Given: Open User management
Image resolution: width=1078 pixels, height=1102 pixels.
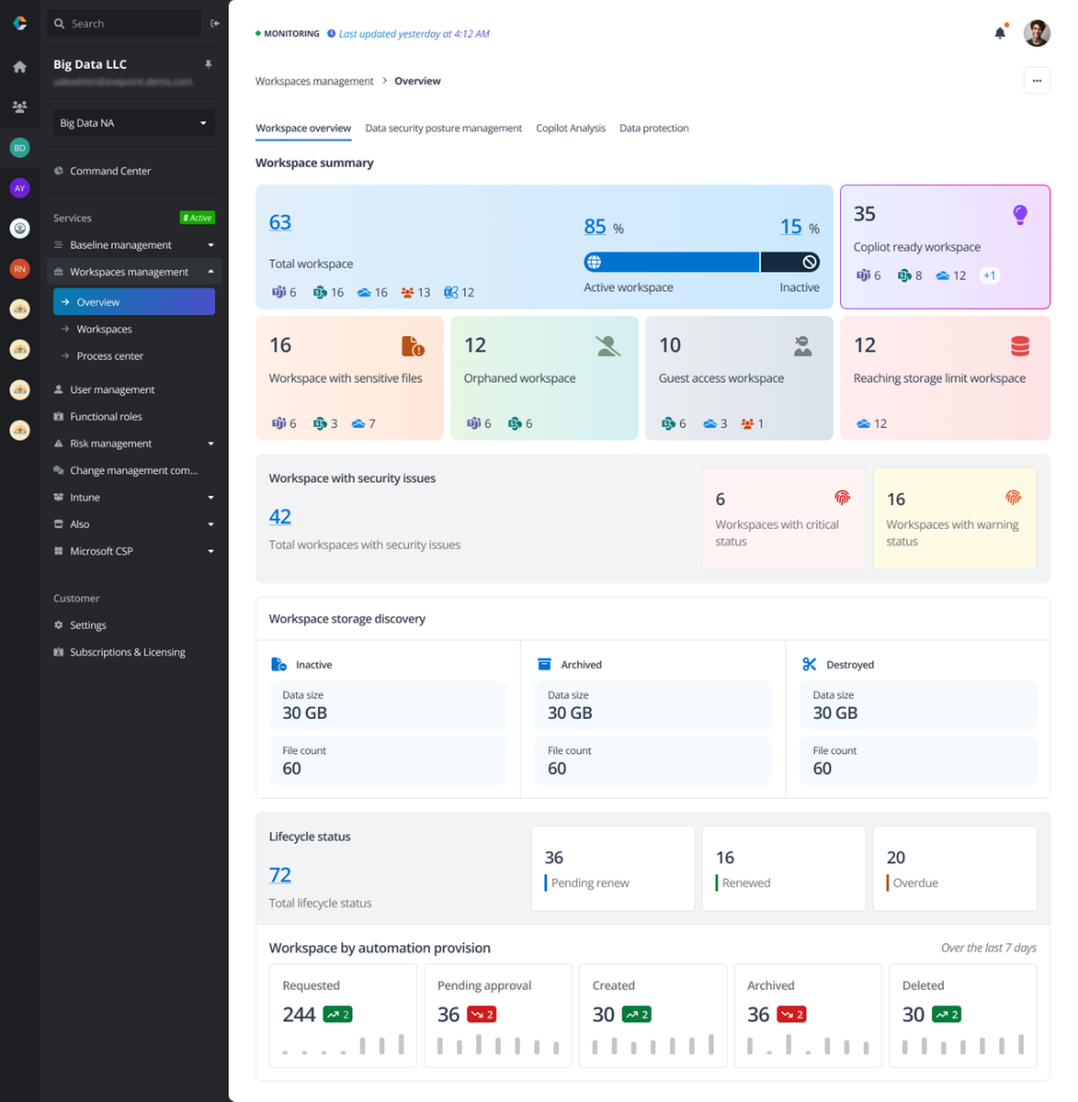Looking at the screenshot, I should [134, 389].
